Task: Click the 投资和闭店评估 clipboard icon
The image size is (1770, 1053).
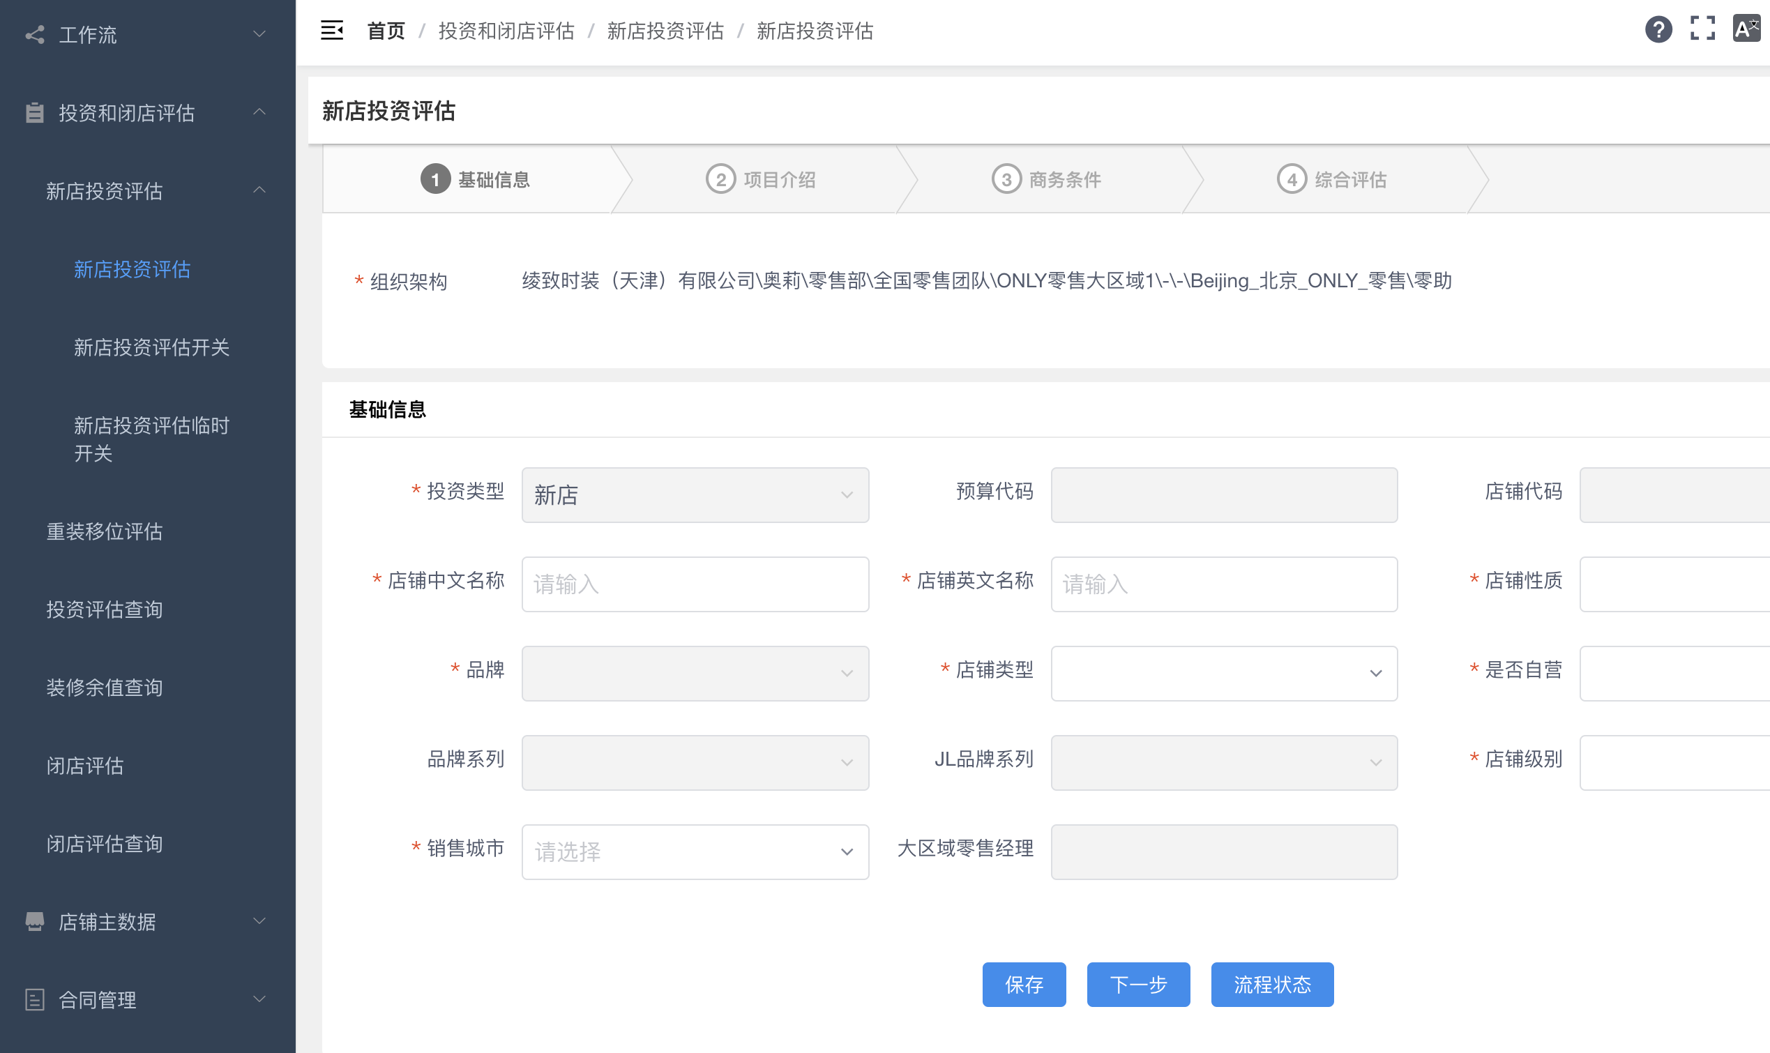Action: click(35, 113)
